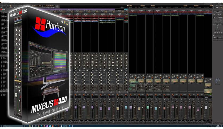
Task: Open the master strip Output routing menu
Action: pos(217,123)
